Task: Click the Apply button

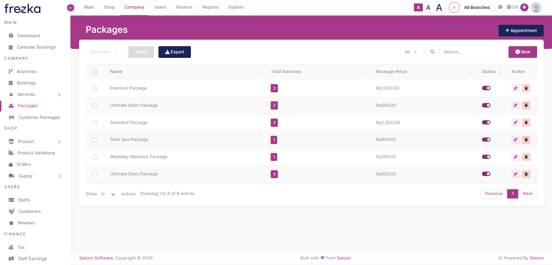Action: 141,52
